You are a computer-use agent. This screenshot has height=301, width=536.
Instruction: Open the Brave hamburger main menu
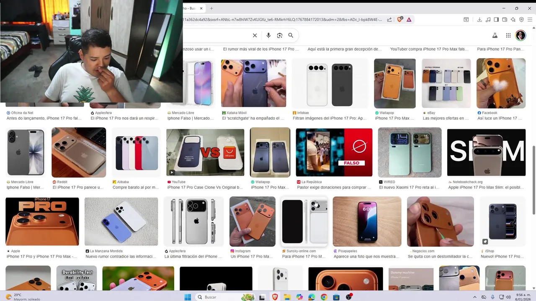[x=530, y=20]
